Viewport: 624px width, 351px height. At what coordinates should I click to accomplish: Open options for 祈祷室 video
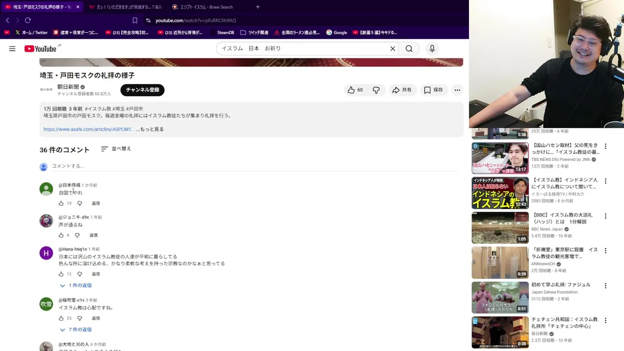pyautogui.click(x=605, y=251)
